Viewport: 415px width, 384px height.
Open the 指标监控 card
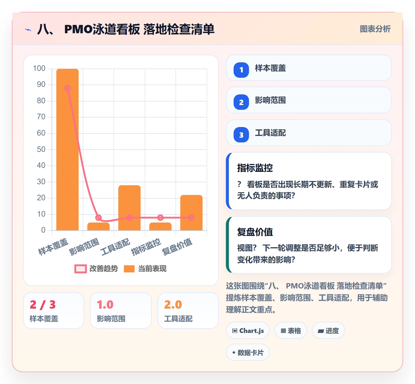pos(309,181)
